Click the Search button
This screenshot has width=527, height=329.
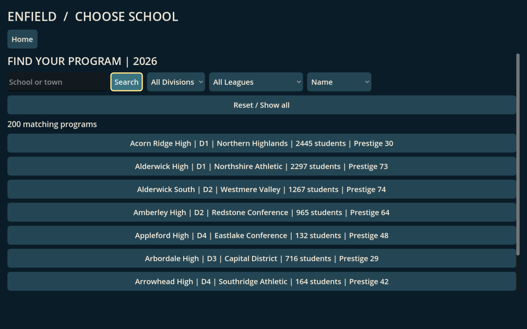click(x=127, y=82)
